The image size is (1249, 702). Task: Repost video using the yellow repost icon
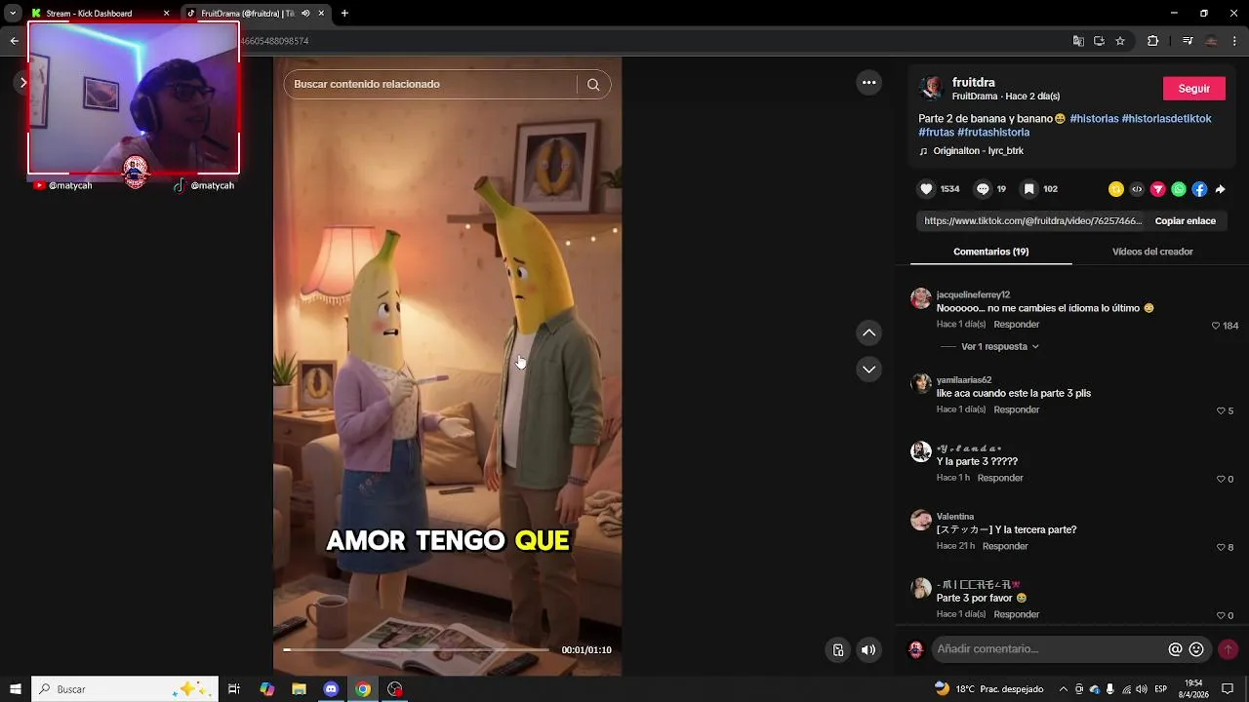click(x=1116, y=189)
